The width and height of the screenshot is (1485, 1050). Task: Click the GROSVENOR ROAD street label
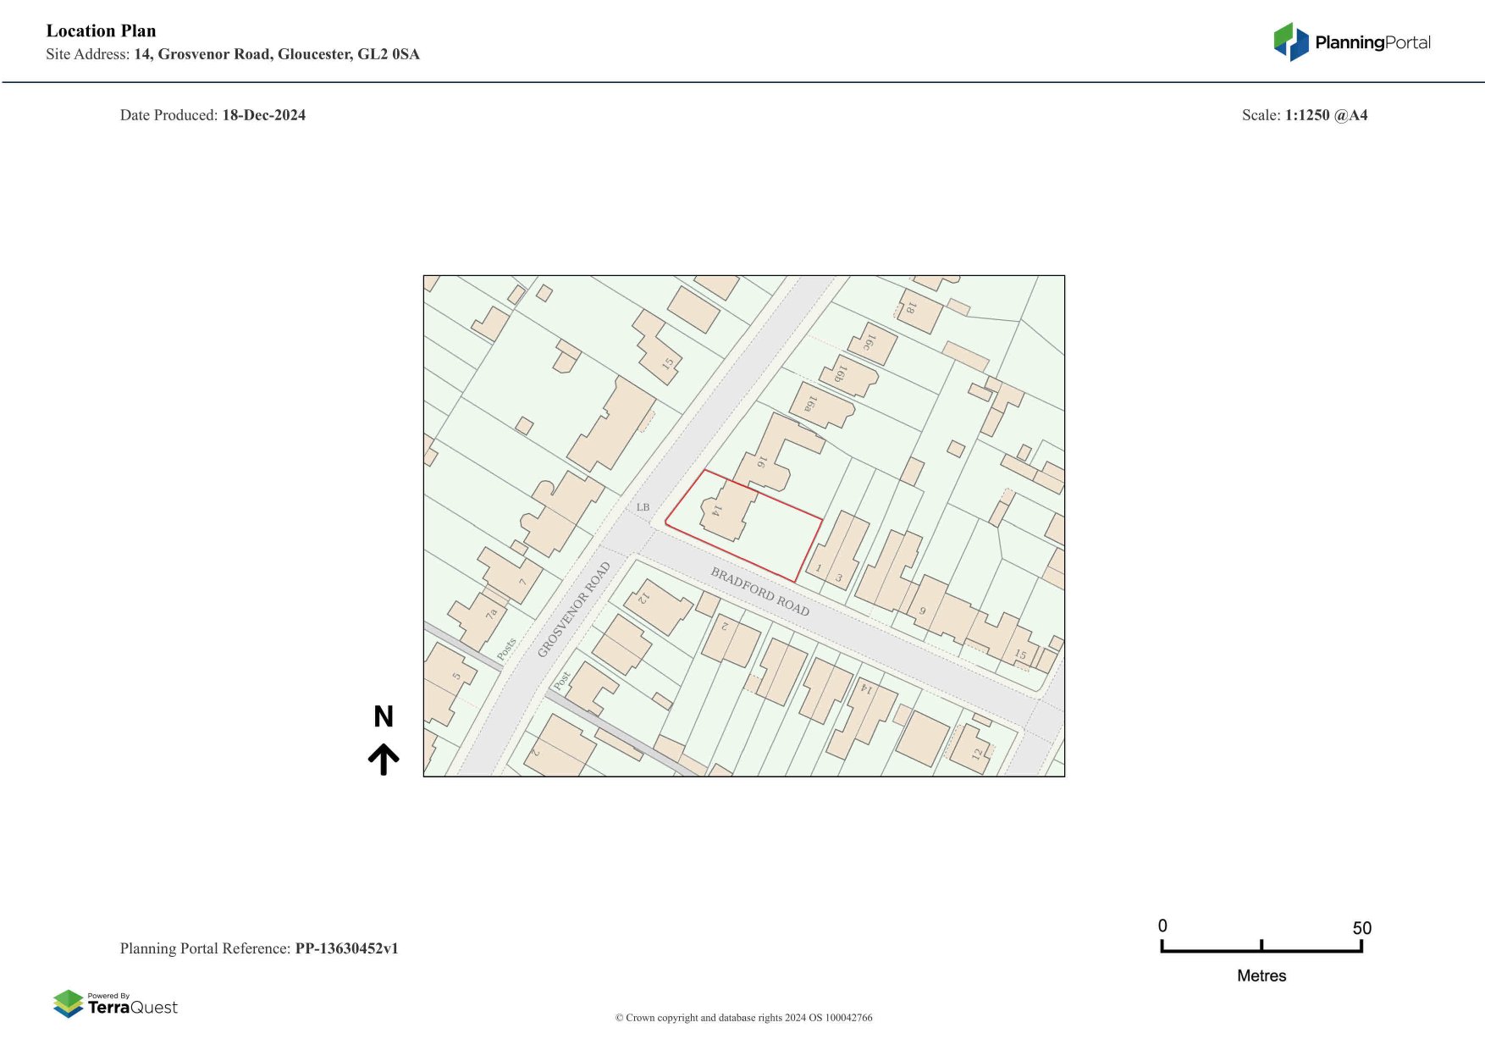pyautogui.click(x=573, y=610)
